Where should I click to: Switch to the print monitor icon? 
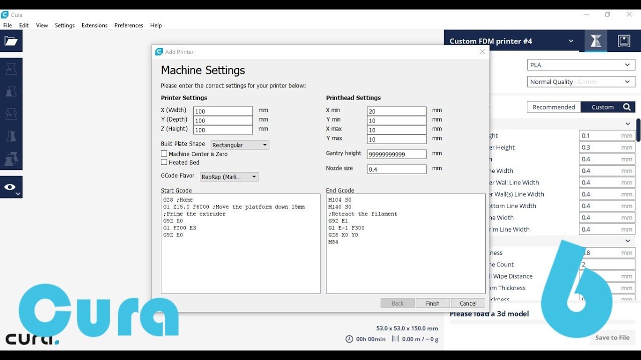[624, 41]
